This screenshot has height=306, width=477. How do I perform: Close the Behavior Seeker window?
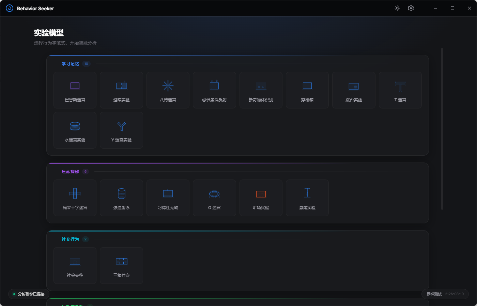[469, 8]
